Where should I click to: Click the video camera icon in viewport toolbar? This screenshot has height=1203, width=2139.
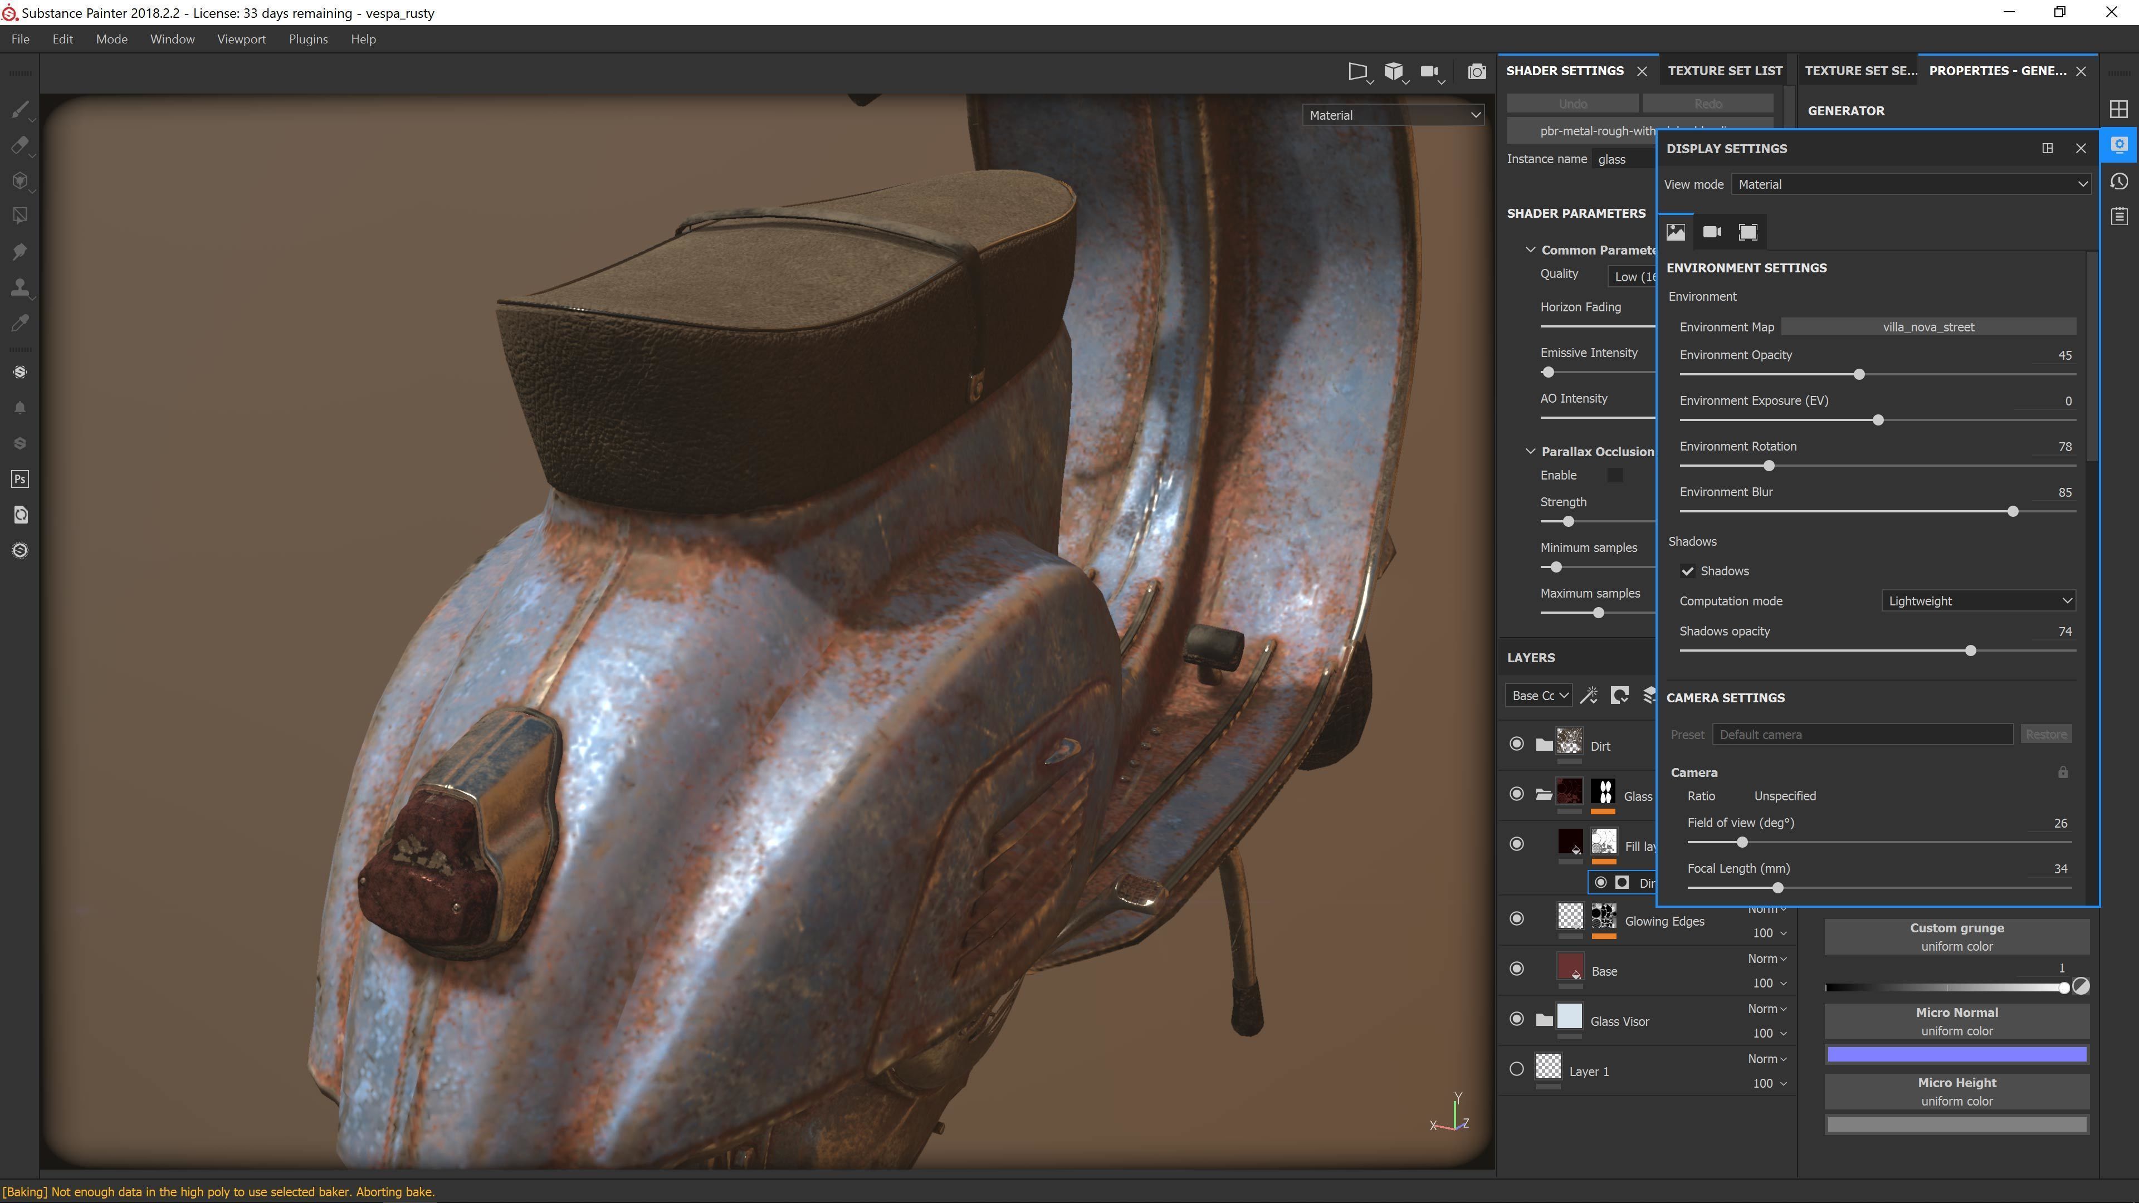tap(1430, 71)
